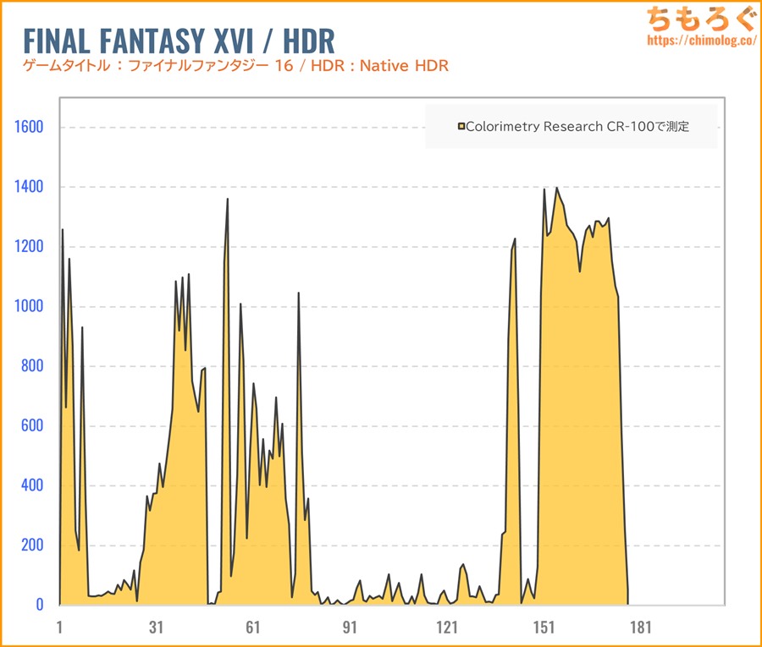Click the yellow legend marker square
The width and height of the screenshot is (762, 647).
click(x=461, y=127)
